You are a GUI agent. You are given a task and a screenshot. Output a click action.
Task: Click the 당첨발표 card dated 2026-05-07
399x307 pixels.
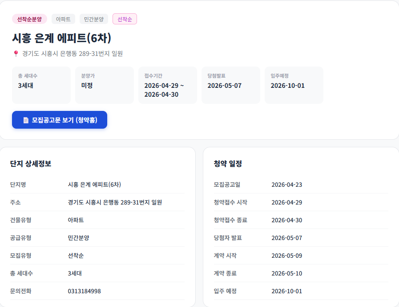click(230, 85)
